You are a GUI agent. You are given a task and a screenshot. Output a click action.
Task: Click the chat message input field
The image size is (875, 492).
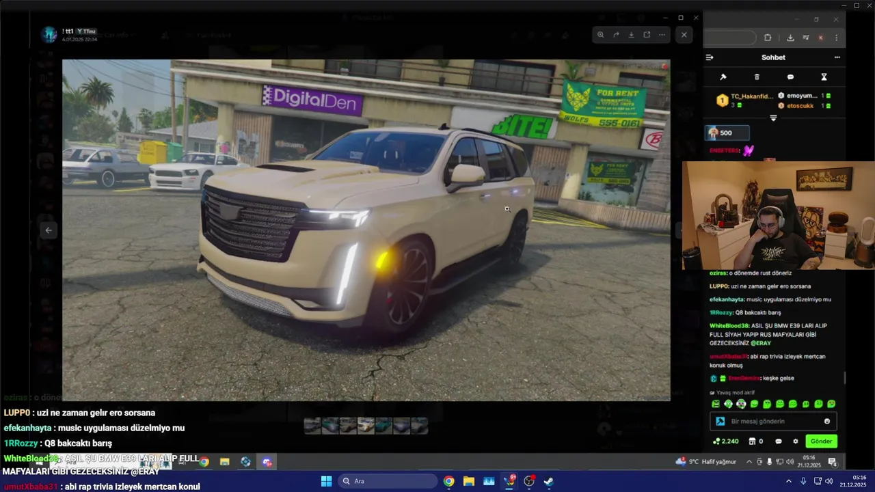pos(773,422)
